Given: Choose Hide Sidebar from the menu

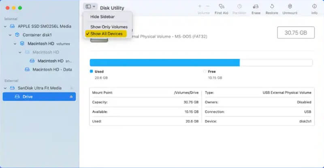Looking at the screenshot, I should pyautogui.click(x=102, y=17).
